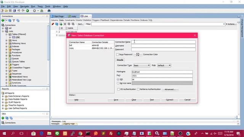Viewport: 244px width, 137px height.
Task: Click the Connections panel vertical scrollbar
Action: point(48,43)
